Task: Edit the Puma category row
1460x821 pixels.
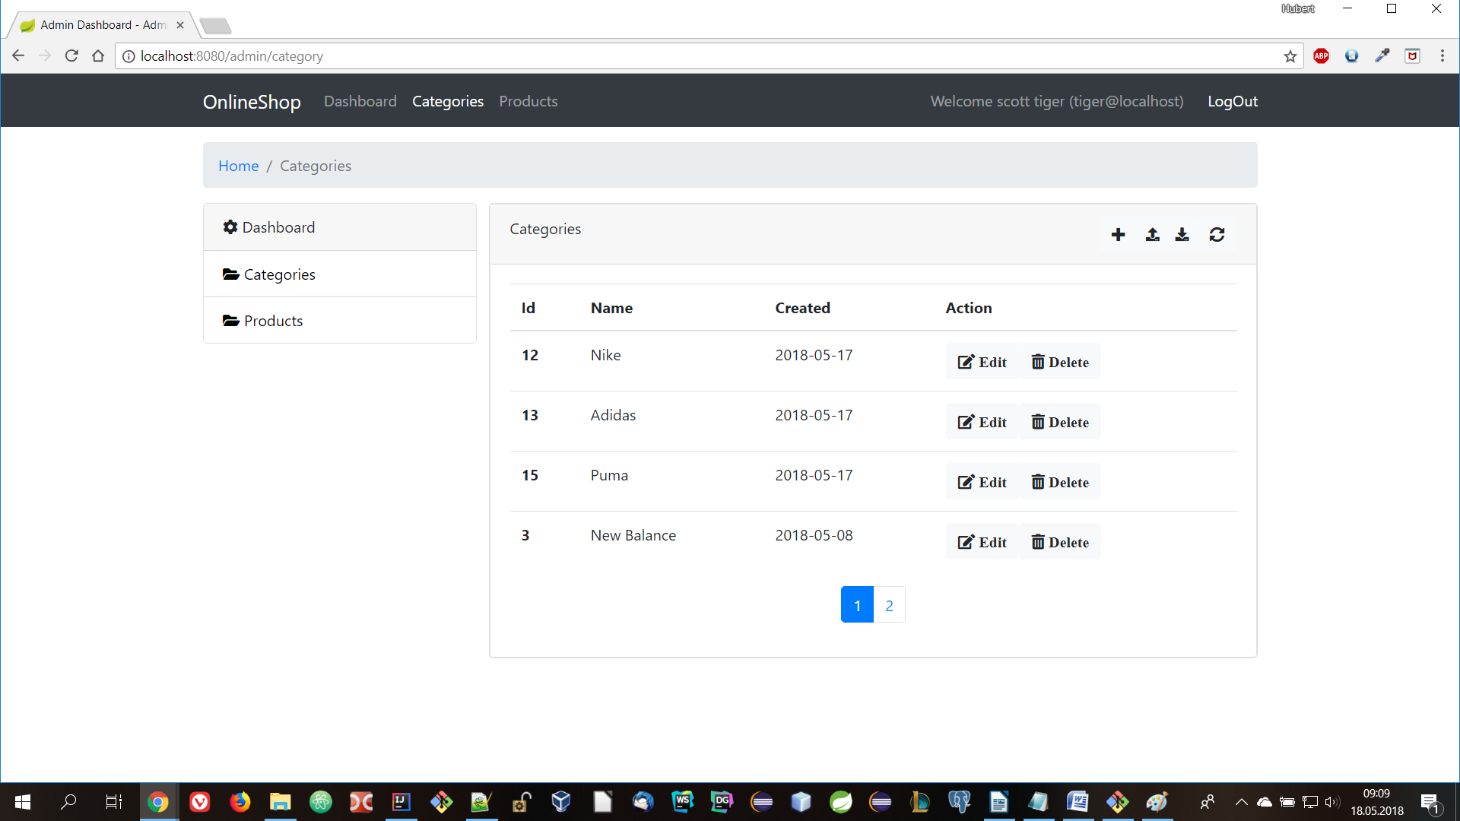Action: (x=982, y=482)
